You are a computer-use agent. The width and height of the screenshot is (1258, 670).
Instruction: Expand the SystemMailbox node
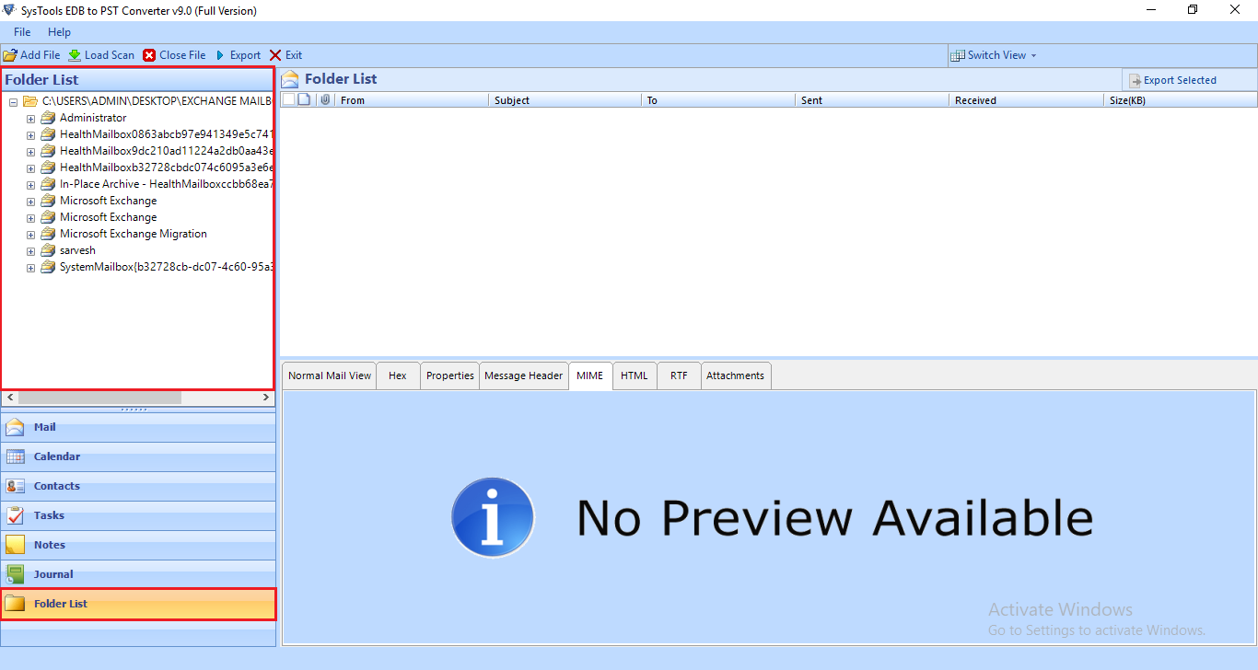31,267
